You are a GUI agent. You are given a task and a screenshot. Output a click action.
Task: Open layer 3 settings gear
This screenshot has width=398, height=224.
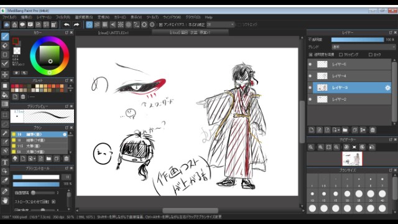tap(387, 88)
